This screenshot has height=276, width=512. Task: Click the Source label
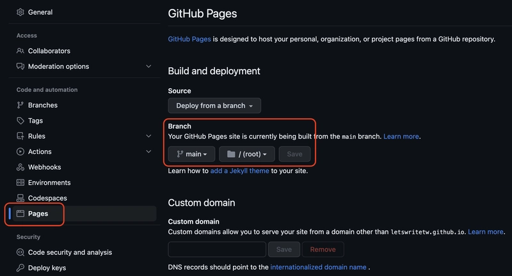pos(180,91)
